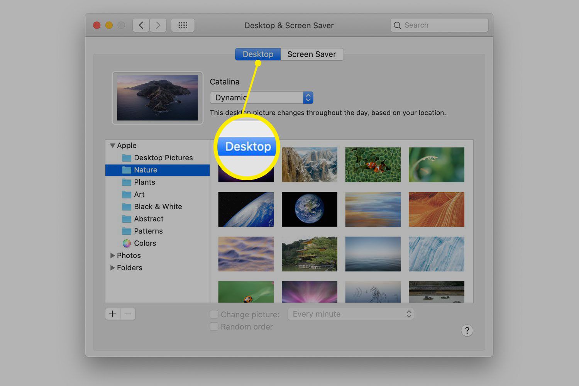Click the Plants folder icon
Screen dimensions: 579x386
[x=127, y=182]
